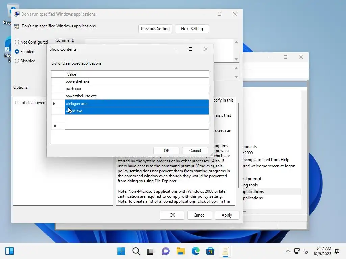The image size is (346, 259).
Task: Click the policy window title bar icon
Action: point(17,14)
